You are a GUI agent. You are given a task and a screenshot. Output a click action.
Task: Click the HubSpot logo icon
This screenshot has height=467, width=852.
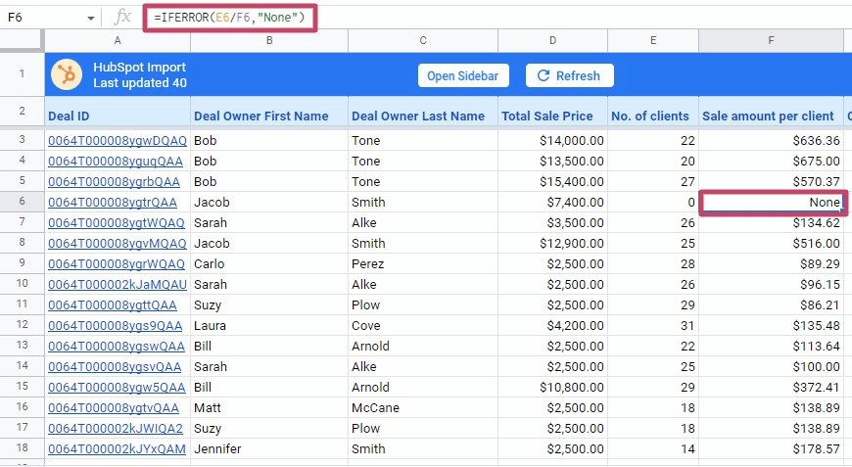pos(67,75)
